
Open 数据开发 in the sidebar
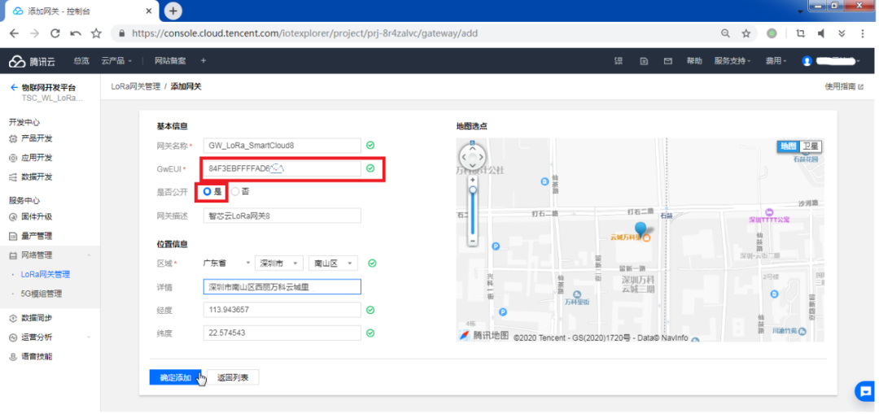coord(37,176)
